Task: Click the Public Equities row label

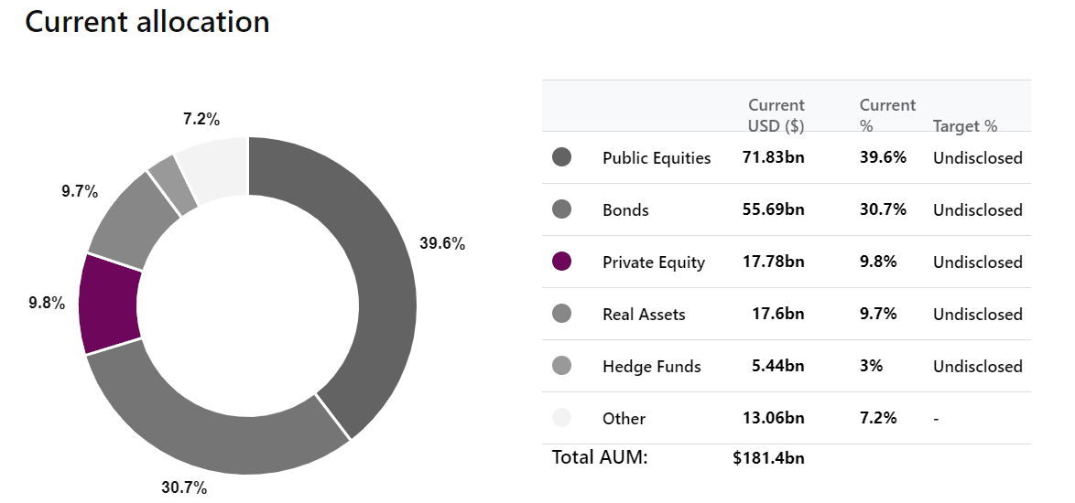Action: (657, 158)
